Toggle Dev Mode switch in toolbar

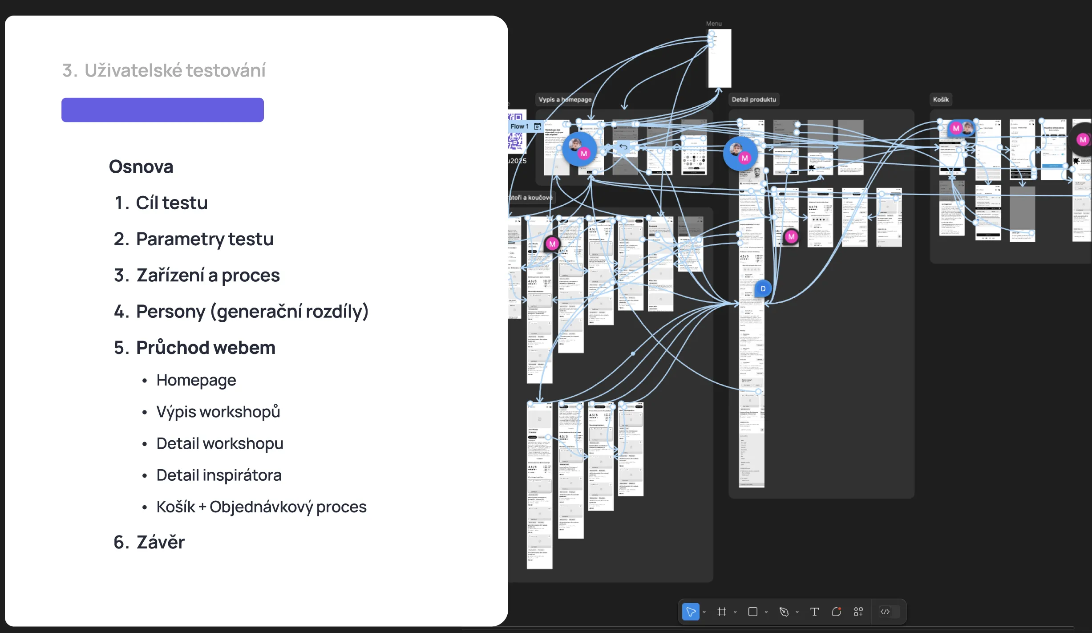coord(890,612)
